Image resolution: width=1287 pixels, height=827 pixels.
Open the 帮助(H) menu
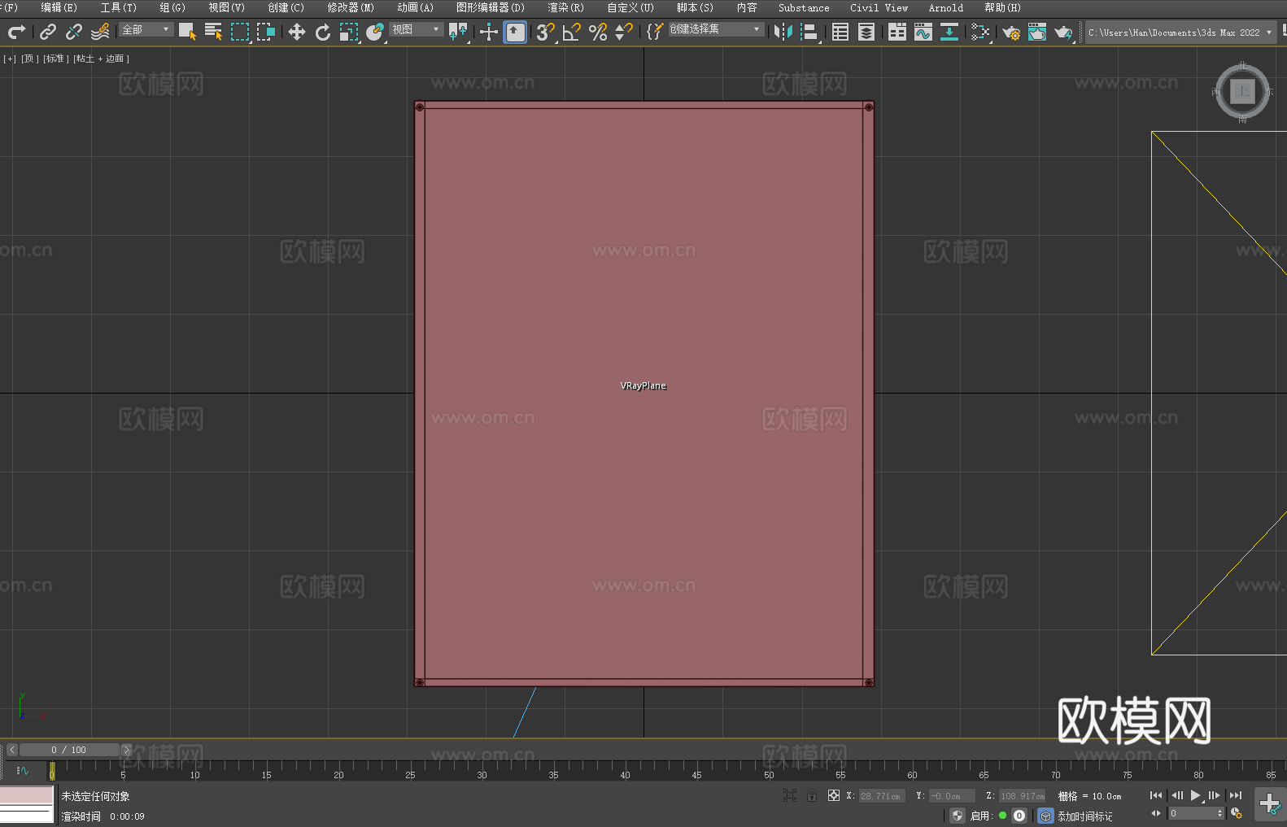(x=1002, y=7)
